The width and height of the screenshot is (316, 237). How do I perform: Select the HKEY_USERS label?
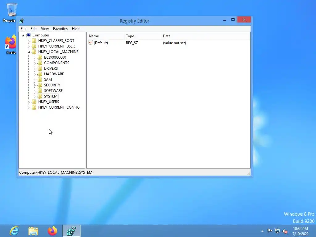(48, 102)
